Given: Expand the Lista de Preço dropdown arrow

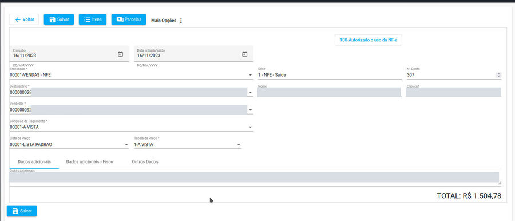Looking at the screenshot, I should tap(126, 144).
